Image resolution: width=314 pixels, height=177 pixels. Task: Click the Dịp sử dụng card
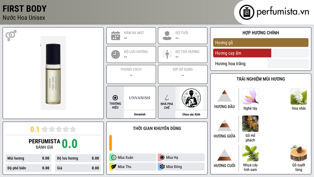(x=183, y=74)
